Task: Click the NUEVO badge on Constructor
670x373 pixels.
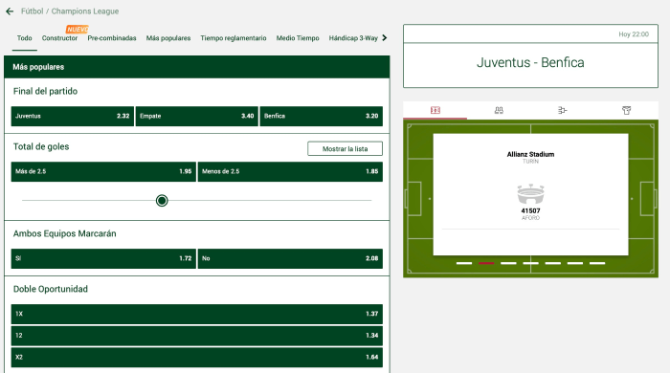Action: tap(78, 29)
